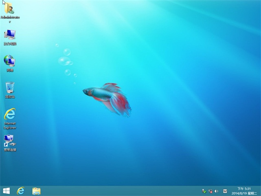Screen dimensions: 261x196
Task: Click the Recycle Bin label text 回收站
Action: 10,97
